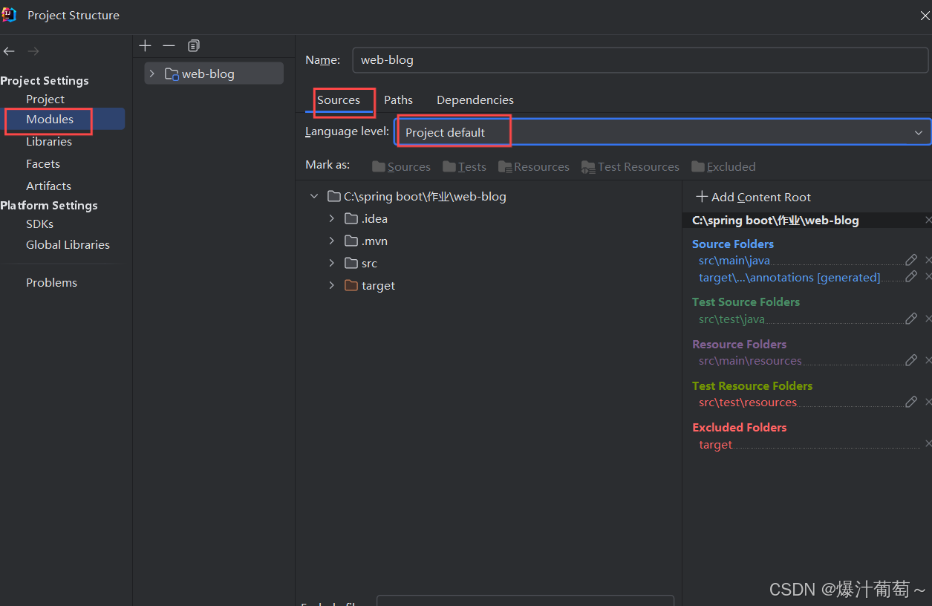Open the Dependencies tab
Screen dimensions: 932x606
(x=475, y=100)
